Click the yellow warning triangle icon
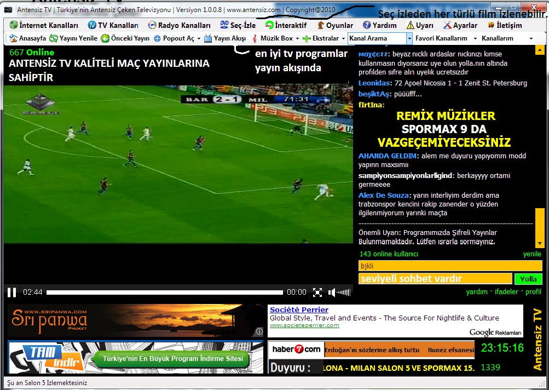Viewport: 549px width, 390px height. 411,25
